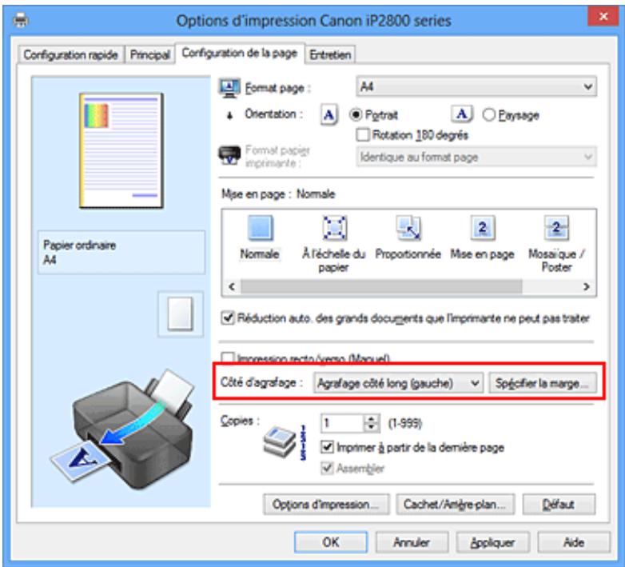This screenshot has width=625, height=567.
Task: Open the Format page A4 dropdown
Action: 476,86
